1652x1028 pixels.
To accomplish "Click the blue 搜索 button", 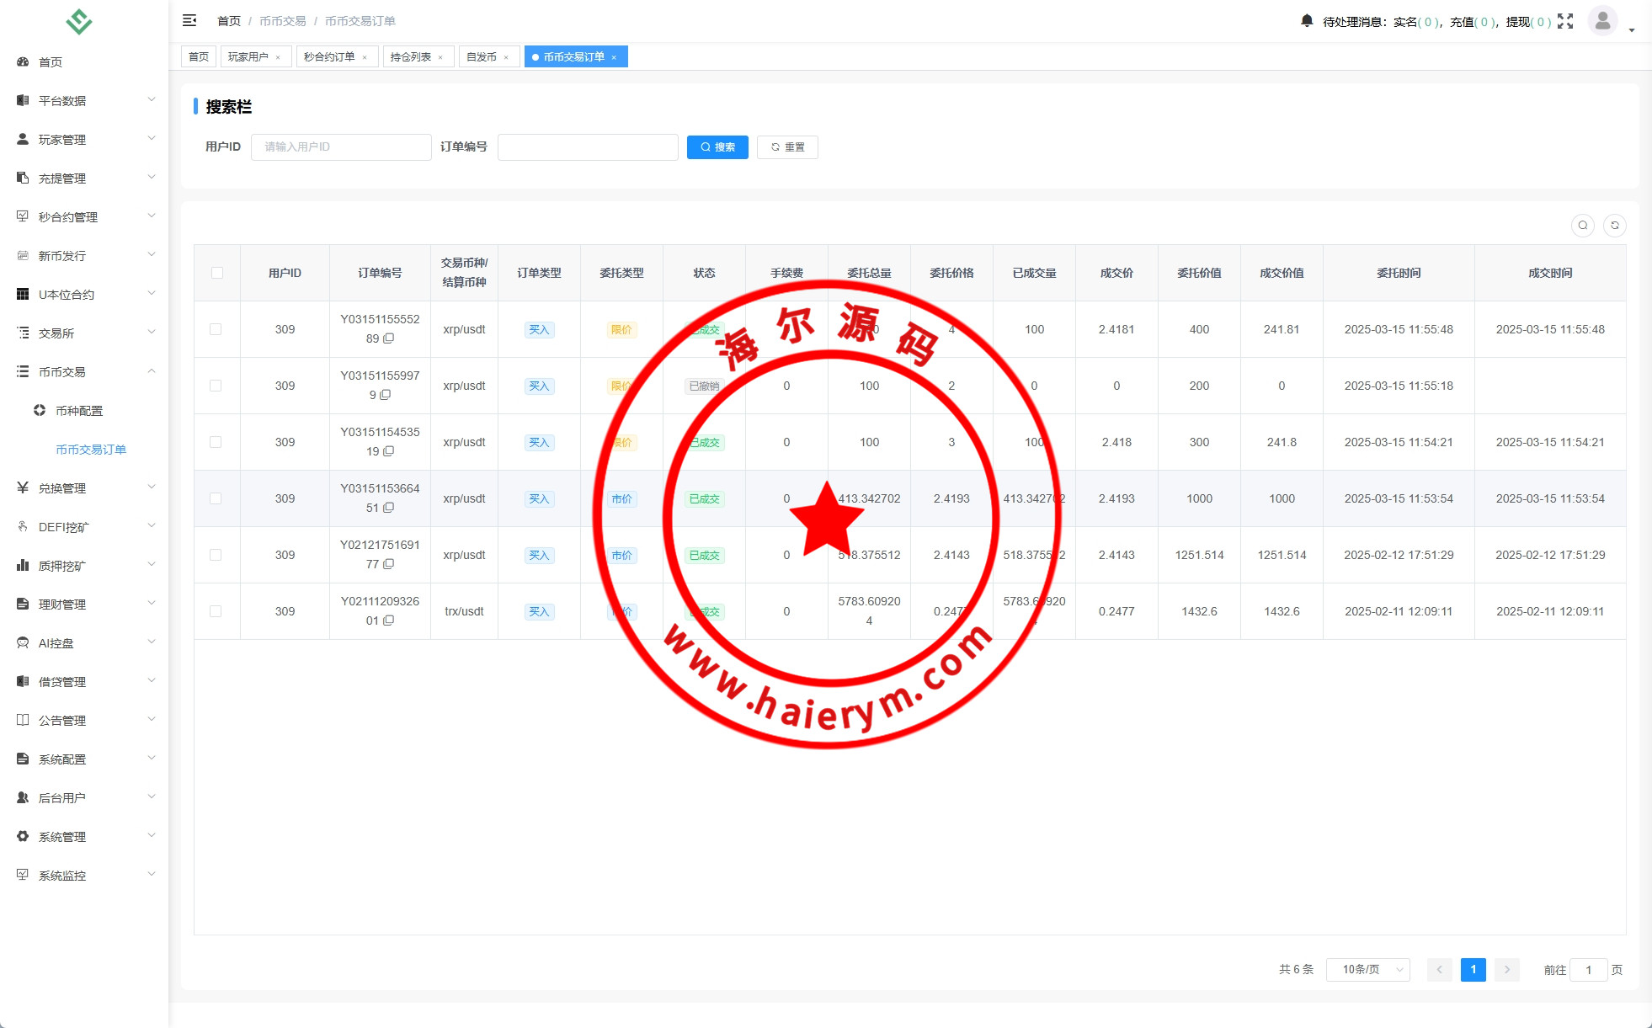I will click(x=717, y=147).
